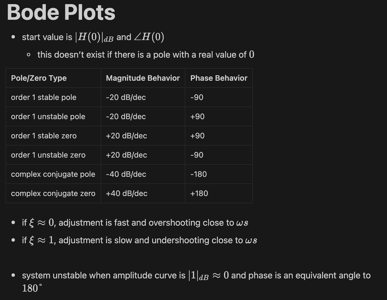387x300 pixels.
Task: Place cursor in the "start value is" bullet
Action: (47, 37)
